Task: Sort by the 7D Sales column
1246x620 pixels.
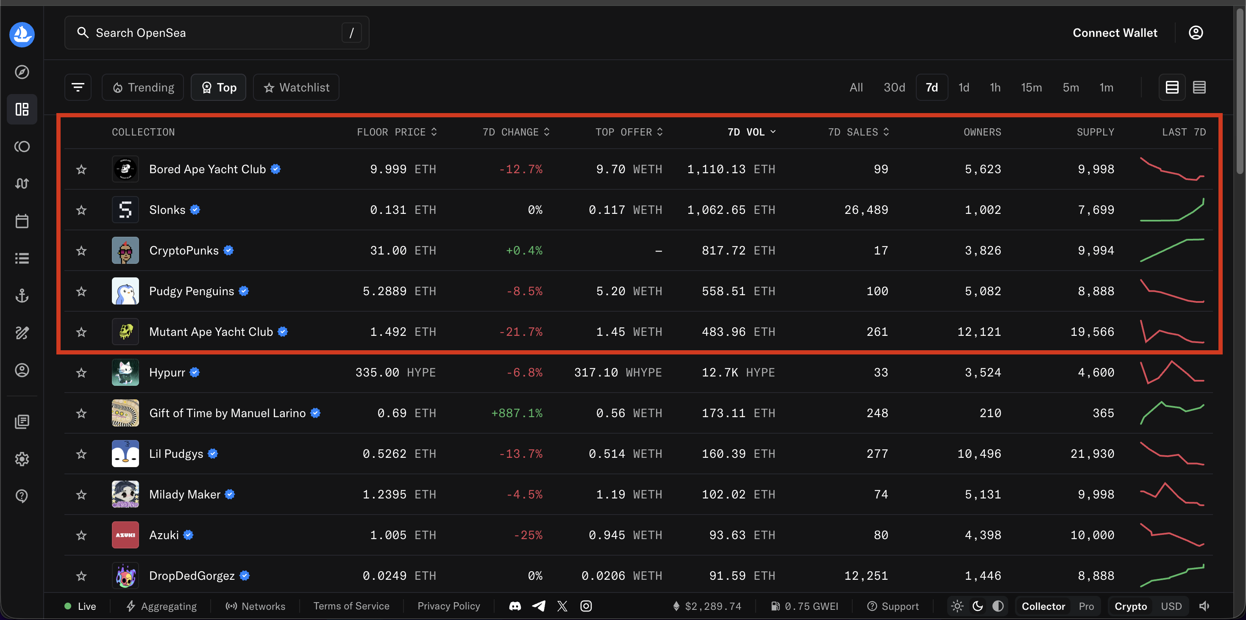Action: 859,132
